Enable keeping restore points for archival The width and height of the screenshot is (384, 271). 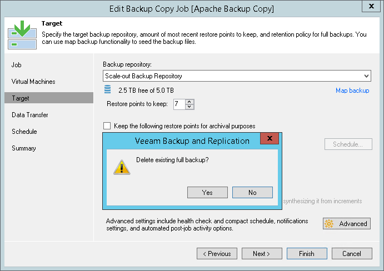point(107,126)
